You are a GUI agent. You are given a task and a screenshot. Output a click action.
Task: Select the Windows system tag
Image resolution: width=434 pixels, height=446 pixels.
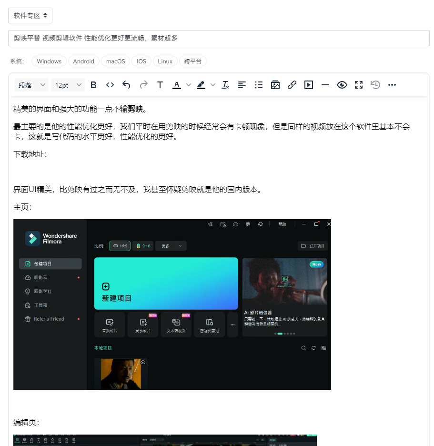pyautogui.click(x=49, y=61)
